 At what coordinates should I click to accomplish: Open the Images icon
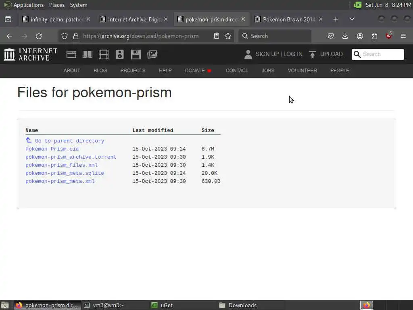click(x=152, y=54)
